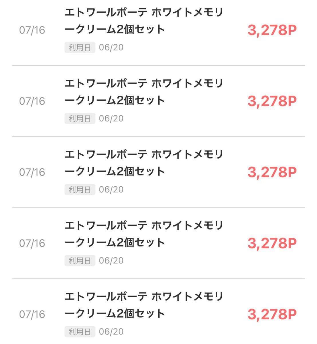Click the 07/16 date of the first entry
The height and width of the screenshot is (344, 317).
pyautogui.click(x=32, y=30)
